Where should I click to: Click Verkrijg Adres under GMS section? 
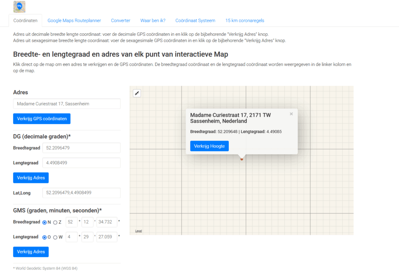coord(31,252)
